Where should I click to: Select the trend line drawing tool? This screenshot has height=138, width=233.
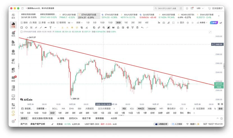[x=41, y=28]
